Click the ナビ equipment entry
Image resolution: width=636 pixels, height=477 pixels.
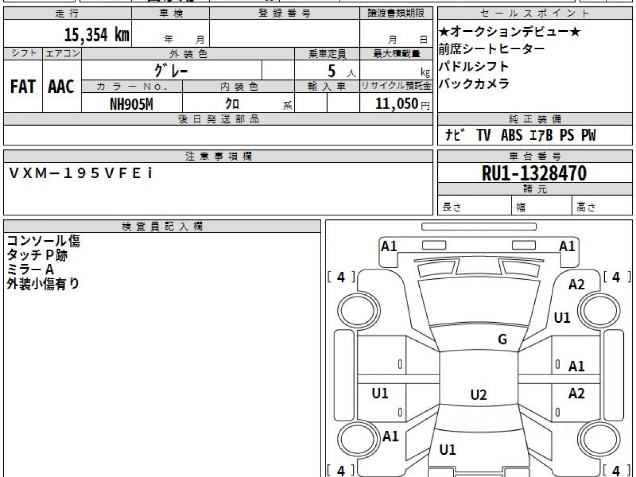pos(455,136)
